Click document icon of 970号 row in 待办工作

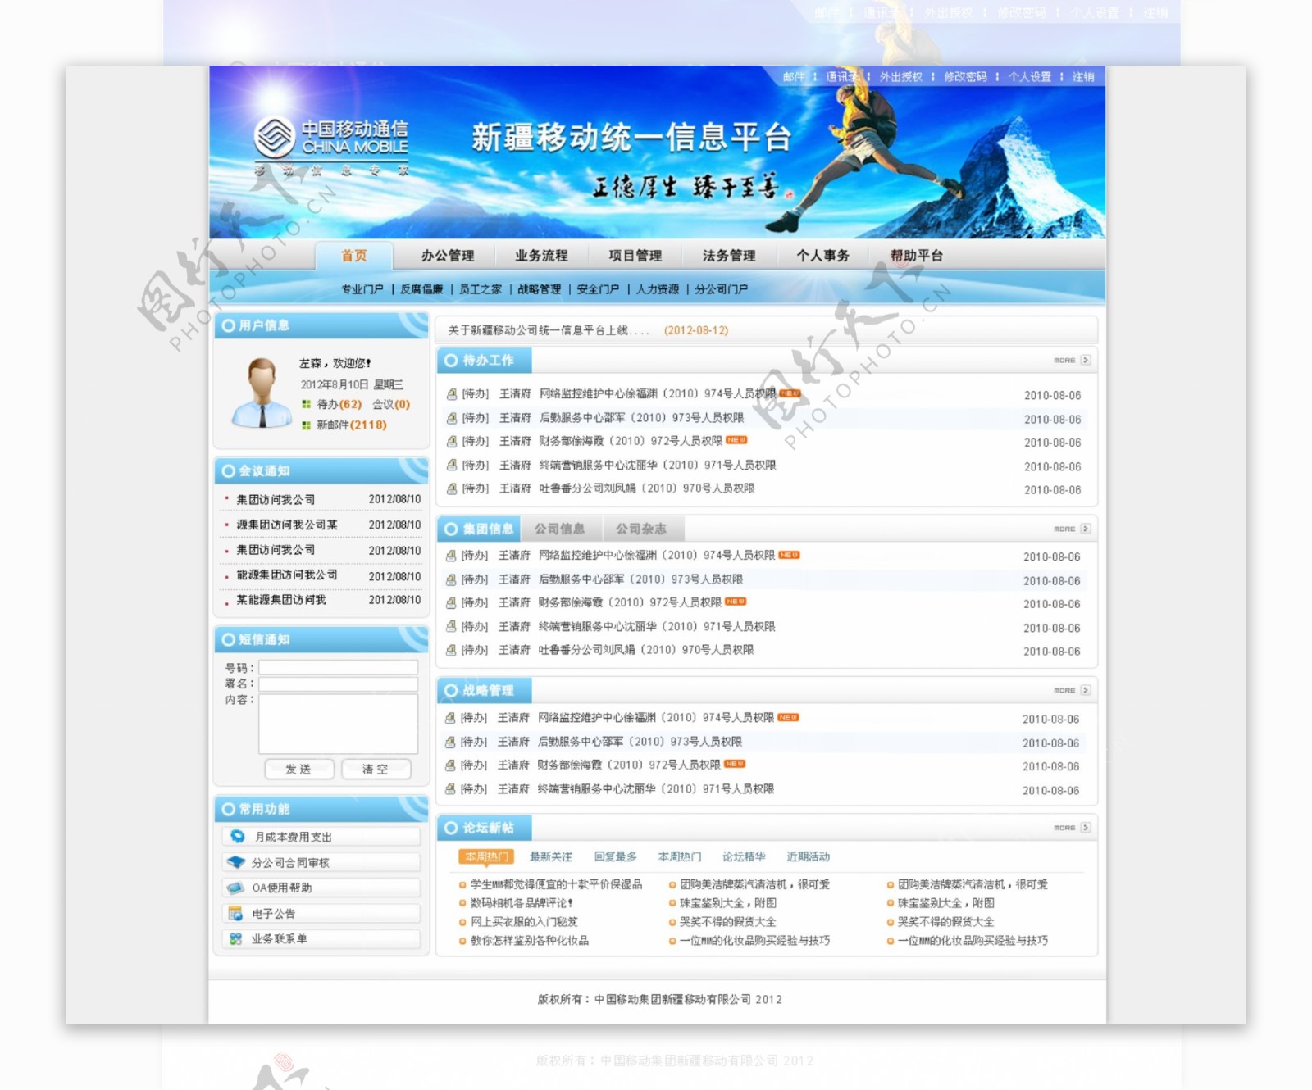pos(451,488)
